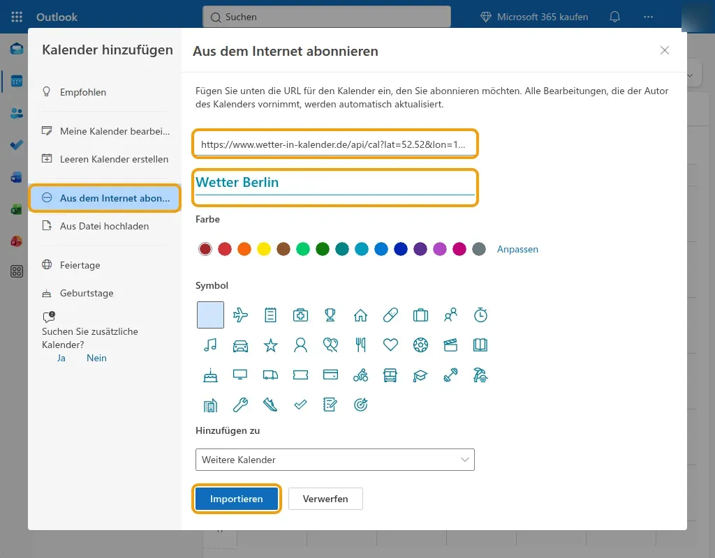Pick the magenta pink color swatch
Image resolution: width=715 pixels, height=558 pixels.
click(x=459, y=249)
